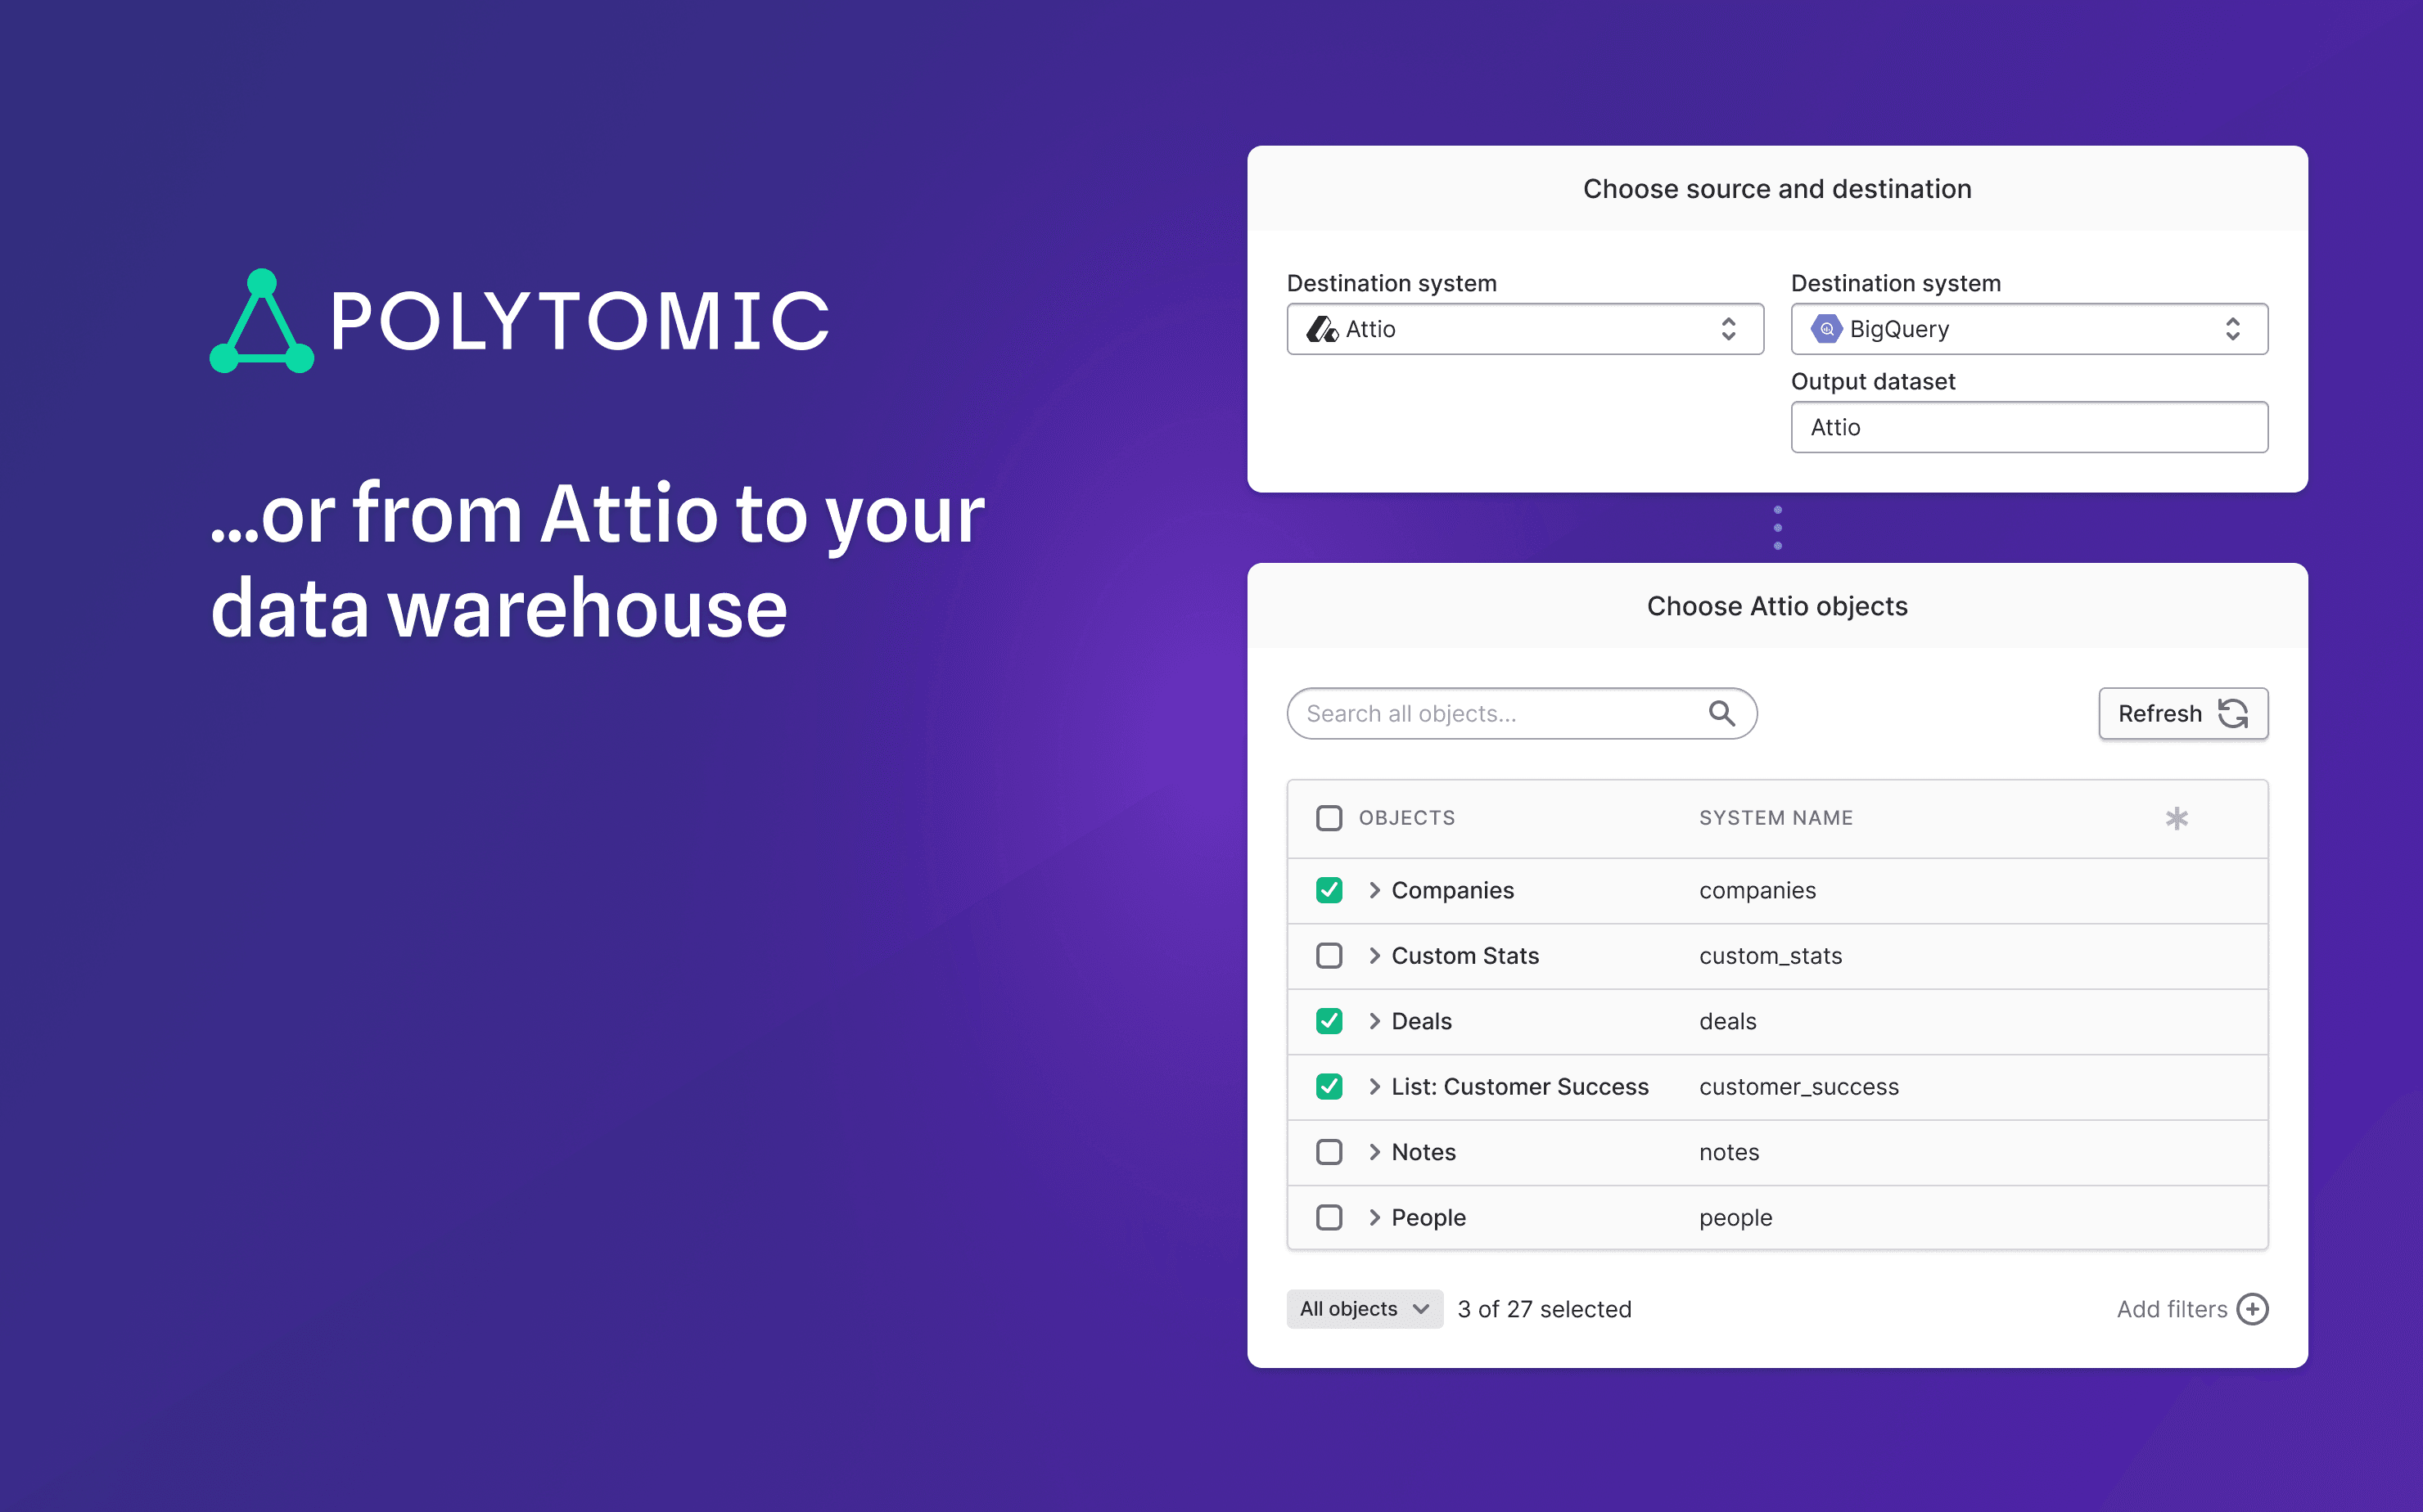
Task: Click the search magnifier icon
Action: coord(1721,713)
